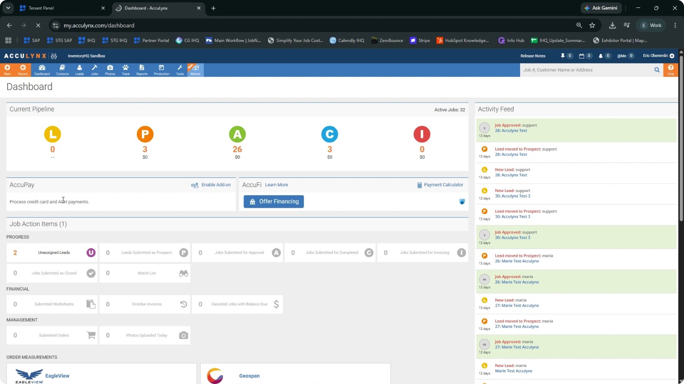684x384 pixels.
Task: Click the Invoiced pipeline circle I
Action: [422, 134]
